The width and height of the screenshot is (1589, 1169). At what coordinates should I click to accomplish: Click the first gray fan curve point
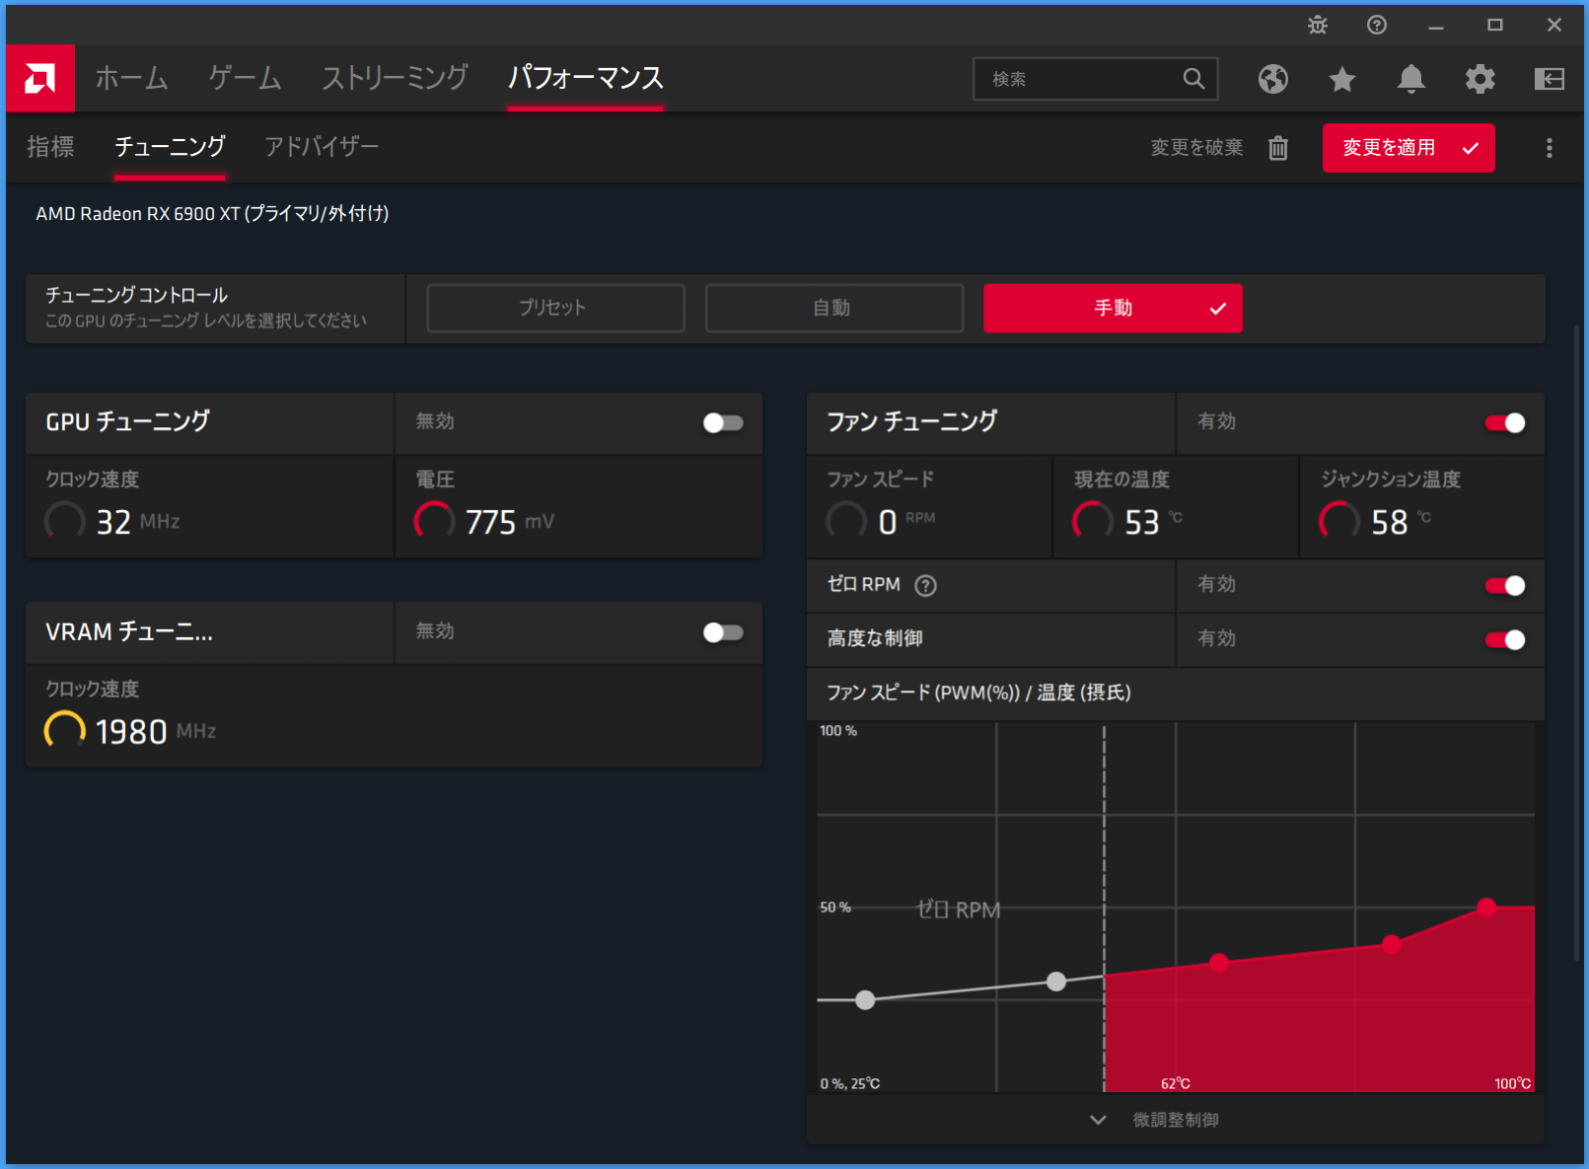(x=865, y=999)
